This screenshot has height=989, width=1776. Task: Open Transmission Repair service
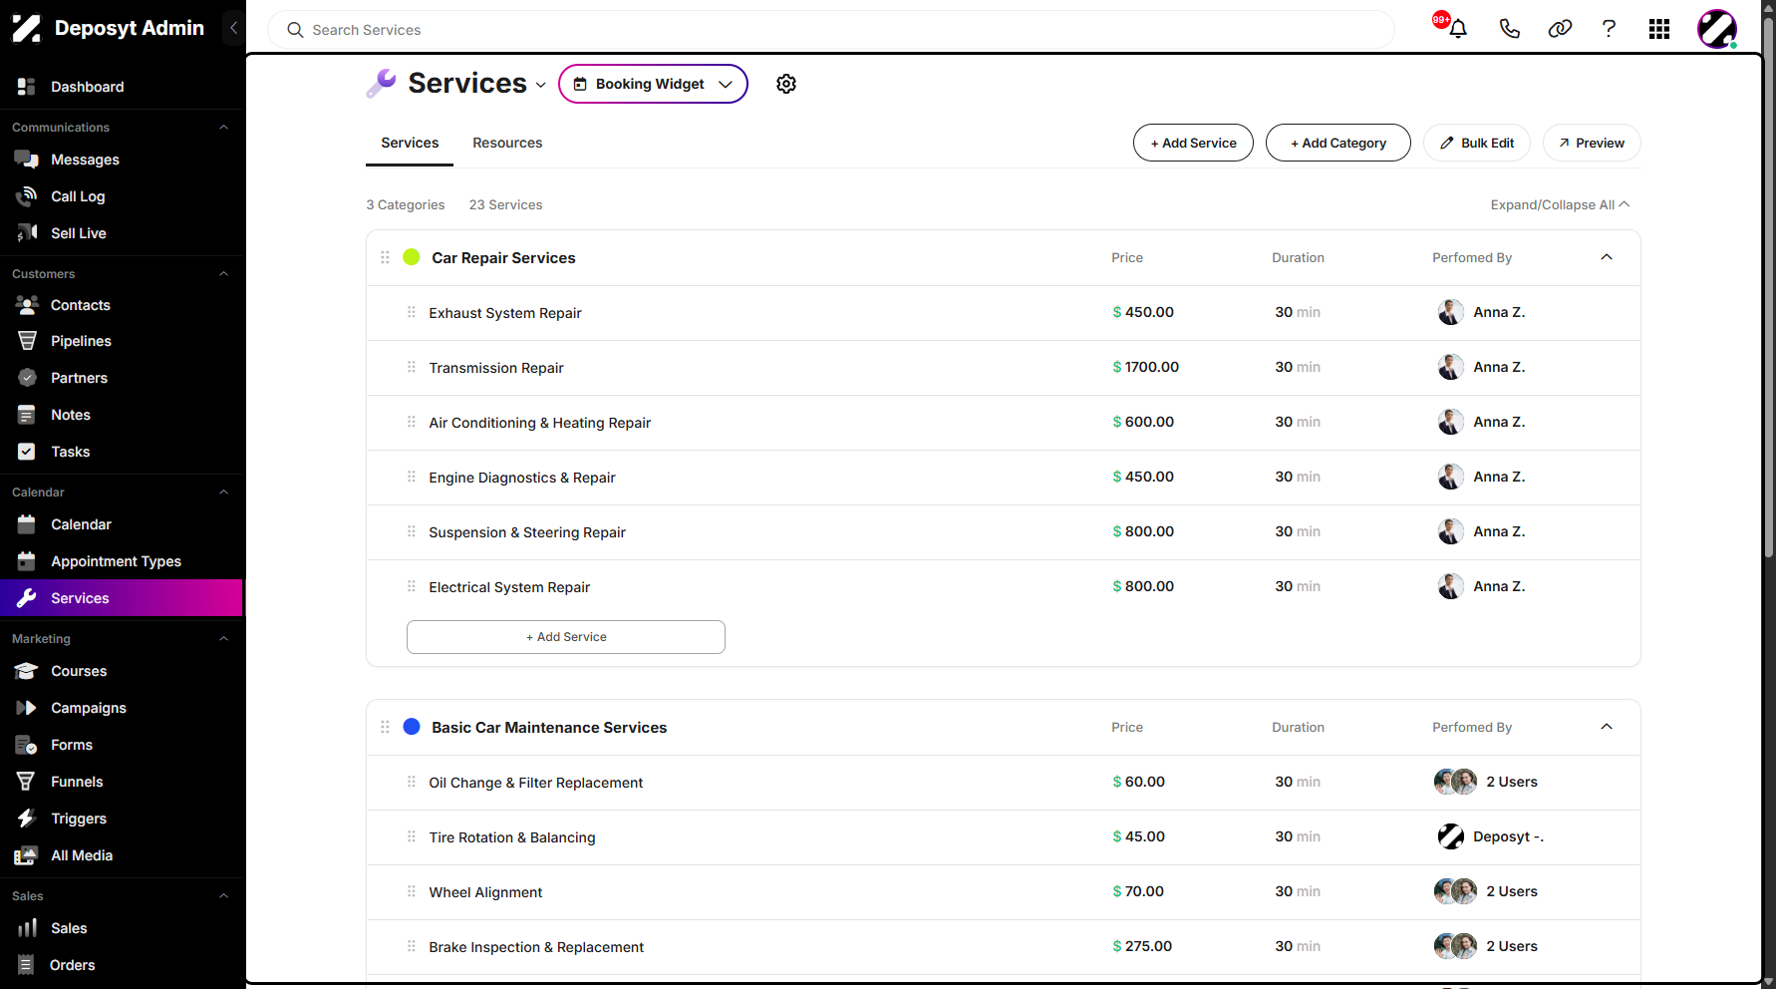(x=496, y=368)
